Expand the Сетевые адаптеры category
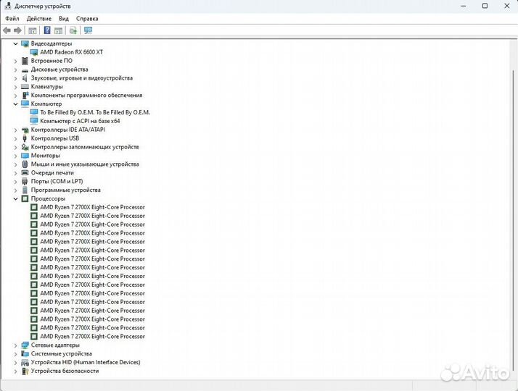This screenshot has height=391, width=518. (15, 345)
